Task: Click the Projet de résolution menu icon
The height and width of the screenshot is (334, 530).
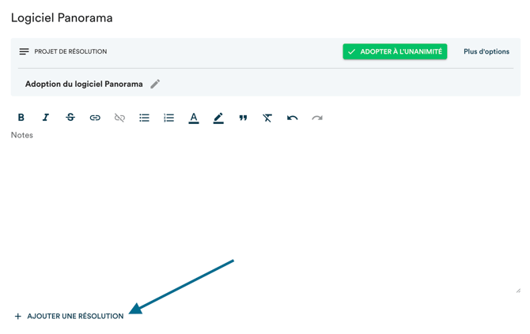Action: tap(24, 51)
